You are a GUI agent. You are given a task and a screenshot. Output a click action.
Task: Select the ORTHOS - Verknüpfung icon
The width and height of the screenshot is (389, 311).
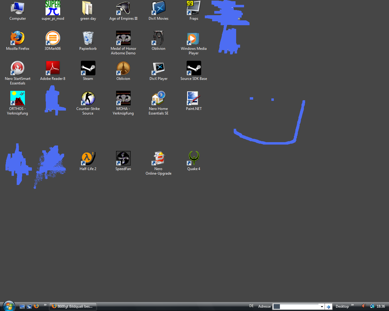coord(18,103)
